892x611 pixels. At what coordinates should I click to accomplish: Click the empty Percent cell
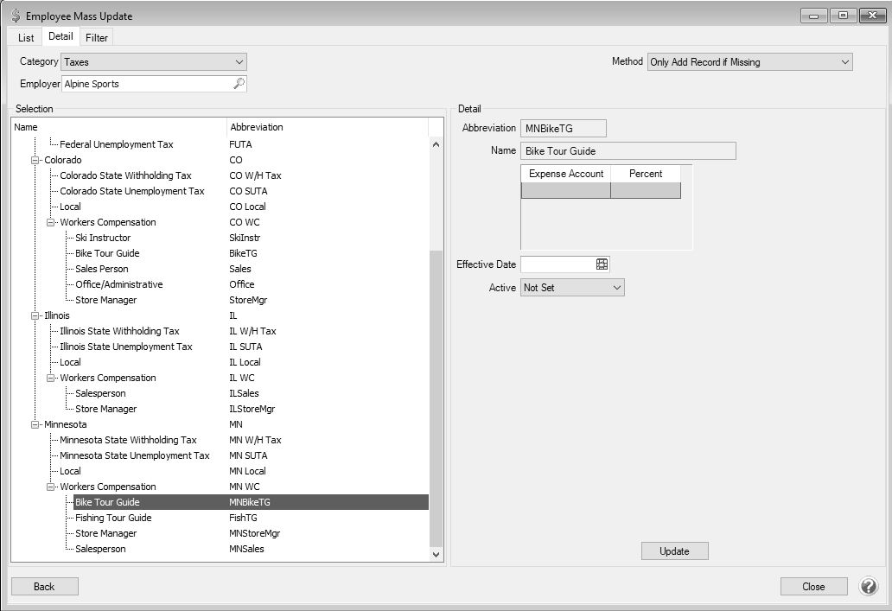click(x=646, y=191)
